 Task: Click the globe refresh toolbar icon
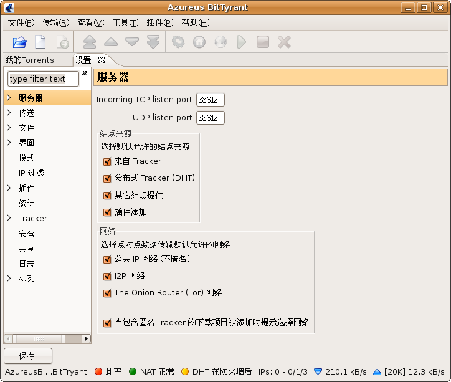(221, 42)
